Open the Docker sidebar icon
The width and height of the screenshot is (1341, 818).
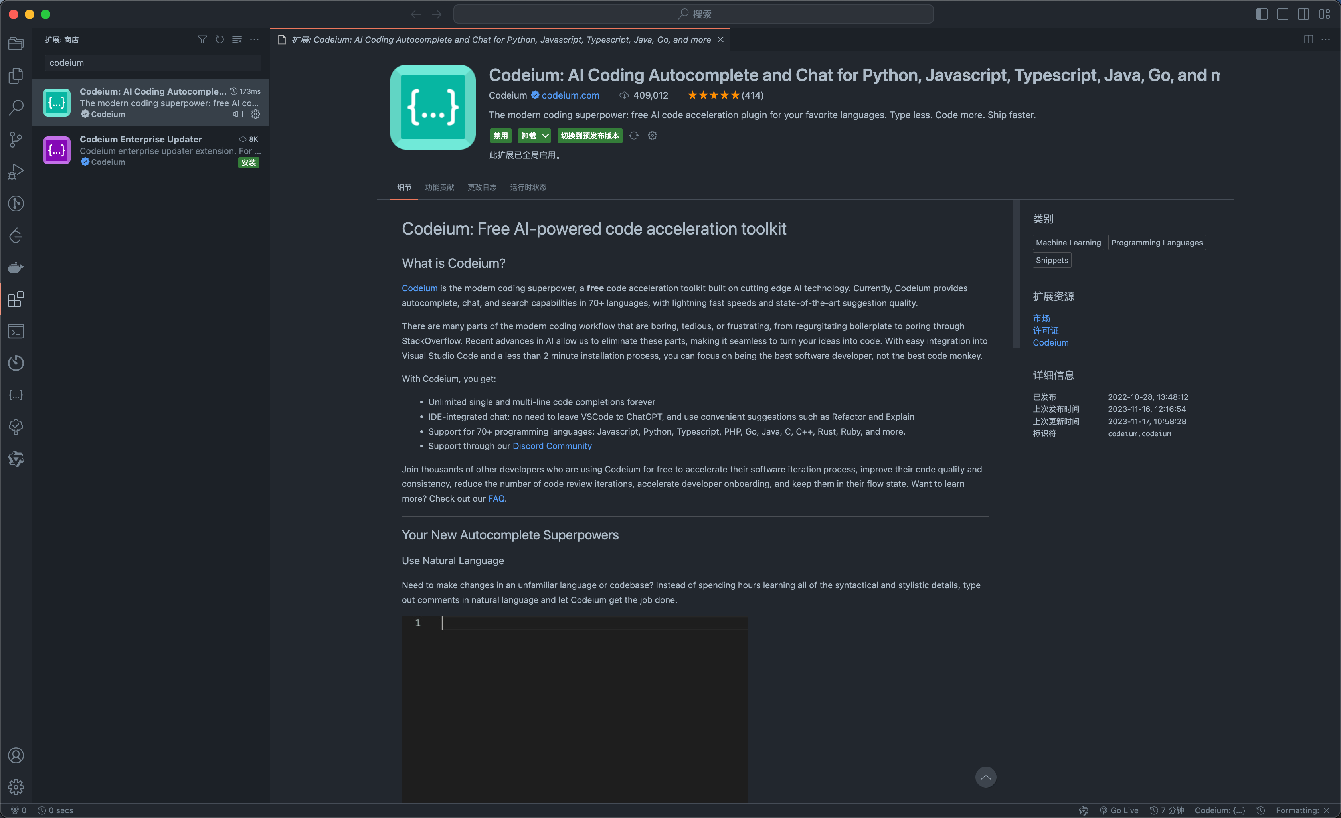tap(16, 267)
